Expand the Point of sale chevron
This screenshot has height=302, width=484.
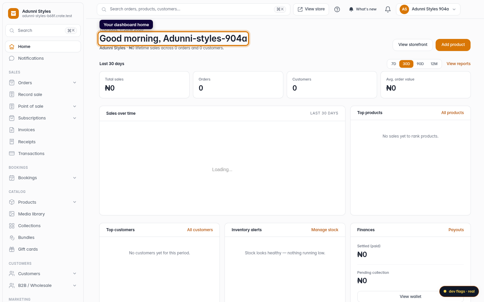[75, 106]
